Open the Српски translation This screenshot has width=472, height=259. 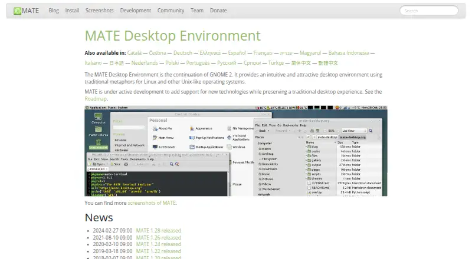[x=253, y=63]
